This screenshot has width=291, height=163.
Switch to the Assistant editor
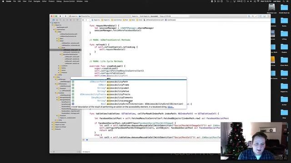(253, 16)
